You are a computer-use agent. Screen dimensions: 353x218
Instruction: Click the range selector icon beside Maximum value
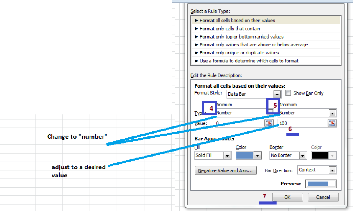tap(332, 123)
